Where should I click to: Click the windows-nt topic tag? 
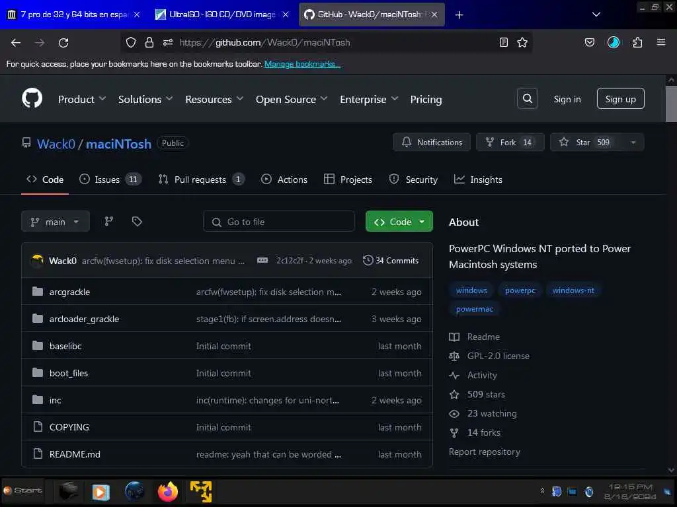[573, 290]
